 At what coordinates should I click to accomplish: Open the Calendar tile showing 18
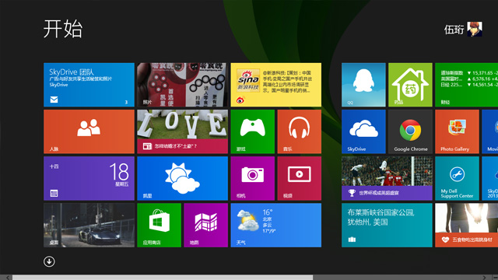click(89, 178)
